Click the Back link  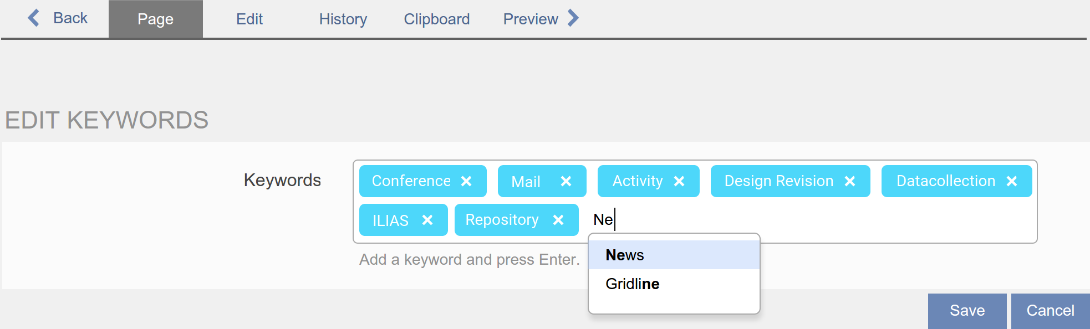[x=70, y=18]
